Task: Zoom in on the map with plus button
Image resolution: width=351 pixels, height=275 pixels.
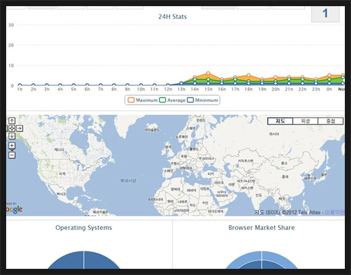Action: coord(12,146)
